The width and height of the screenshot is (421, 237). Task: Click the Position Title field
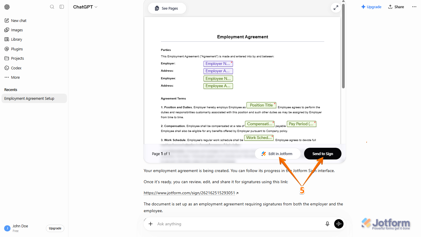click(x=261, y=105)
